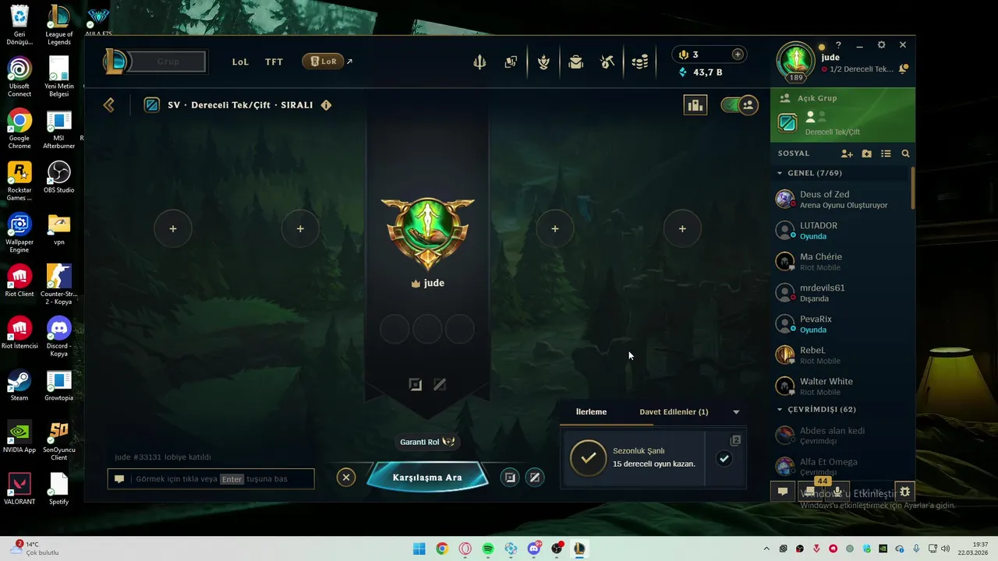Image resolution: width=998 pixels, height=561 pixels.
Task: Switch to the İlerleme tab
Action: 591,411
